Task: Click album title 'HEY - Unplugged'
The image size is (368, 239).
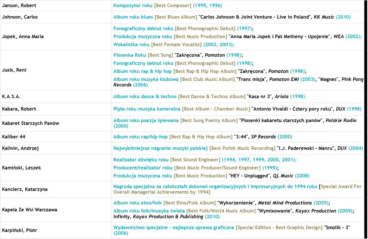Action: pos(250,176)
